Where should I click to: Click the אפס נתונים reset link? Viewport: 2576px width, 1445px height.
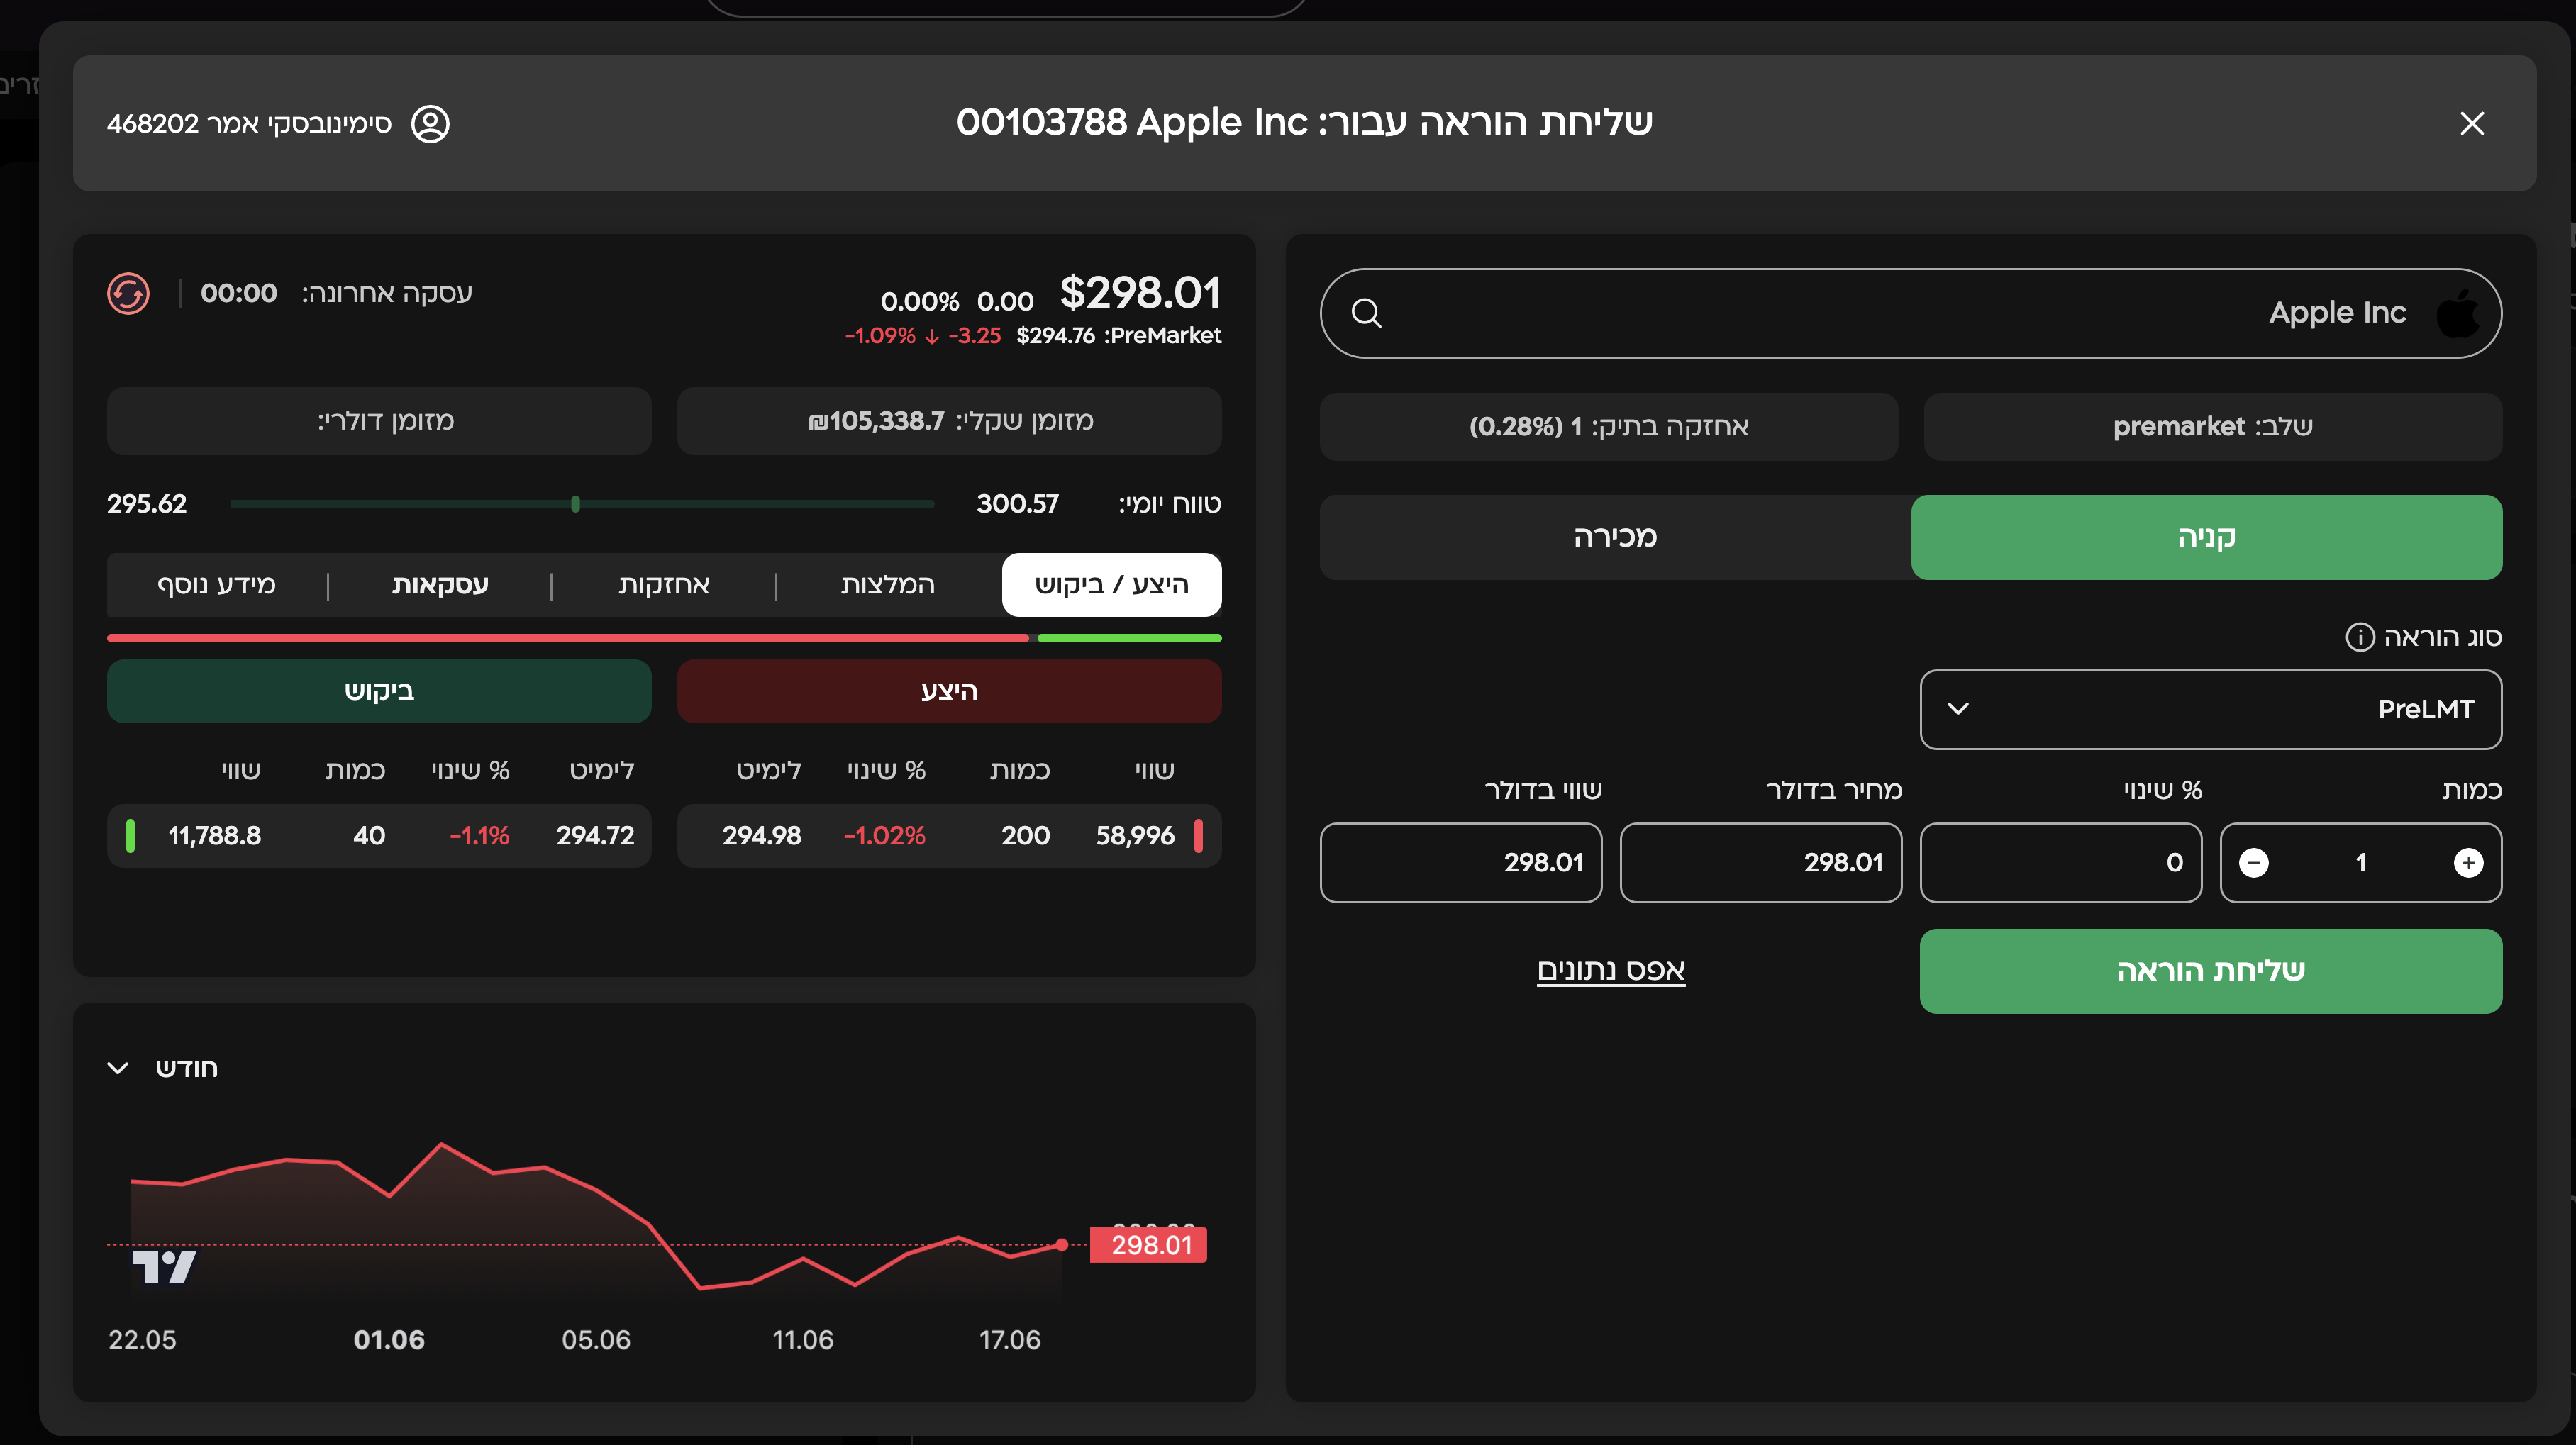[x=1611, y=970]
